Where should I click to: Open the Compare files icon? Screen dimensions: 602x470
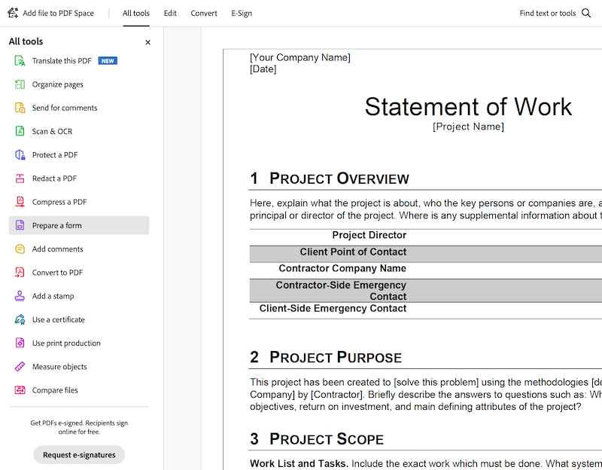[x=20, y=390]
